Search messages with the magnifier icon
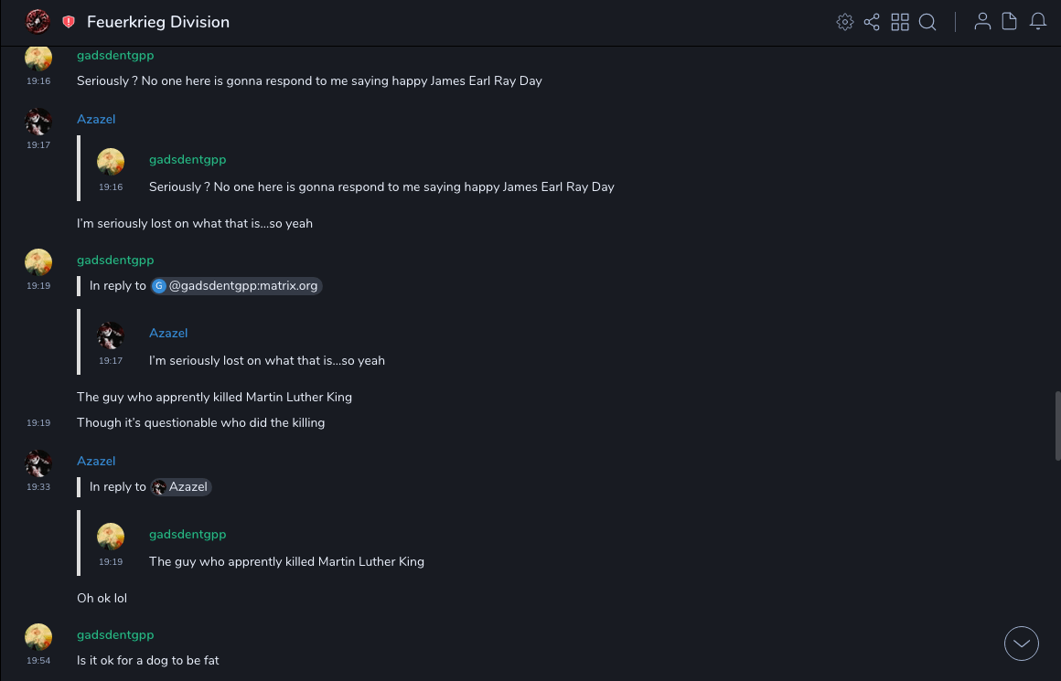Screen dimensions: 1061x681 927,22
